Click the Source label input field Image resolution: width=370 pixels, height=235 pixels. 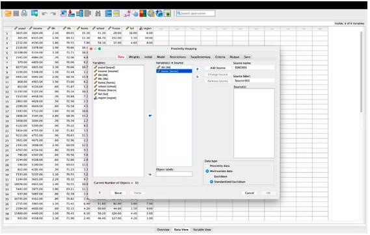click(x=254, y=80)
